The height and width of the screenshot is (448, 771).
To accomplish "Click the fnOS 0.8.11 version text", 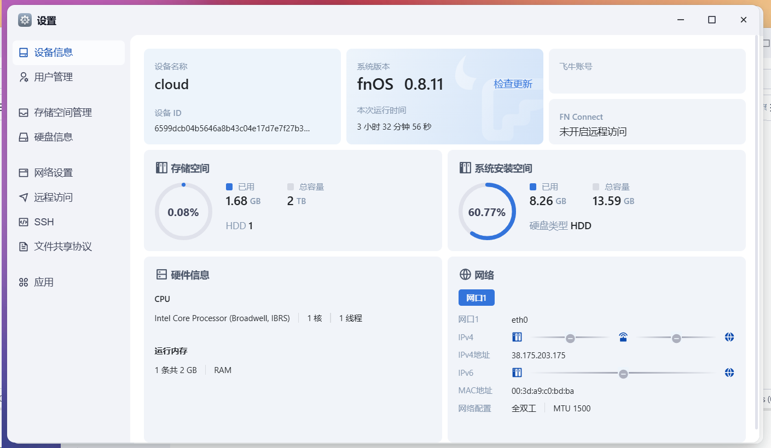I will (400, 84).
